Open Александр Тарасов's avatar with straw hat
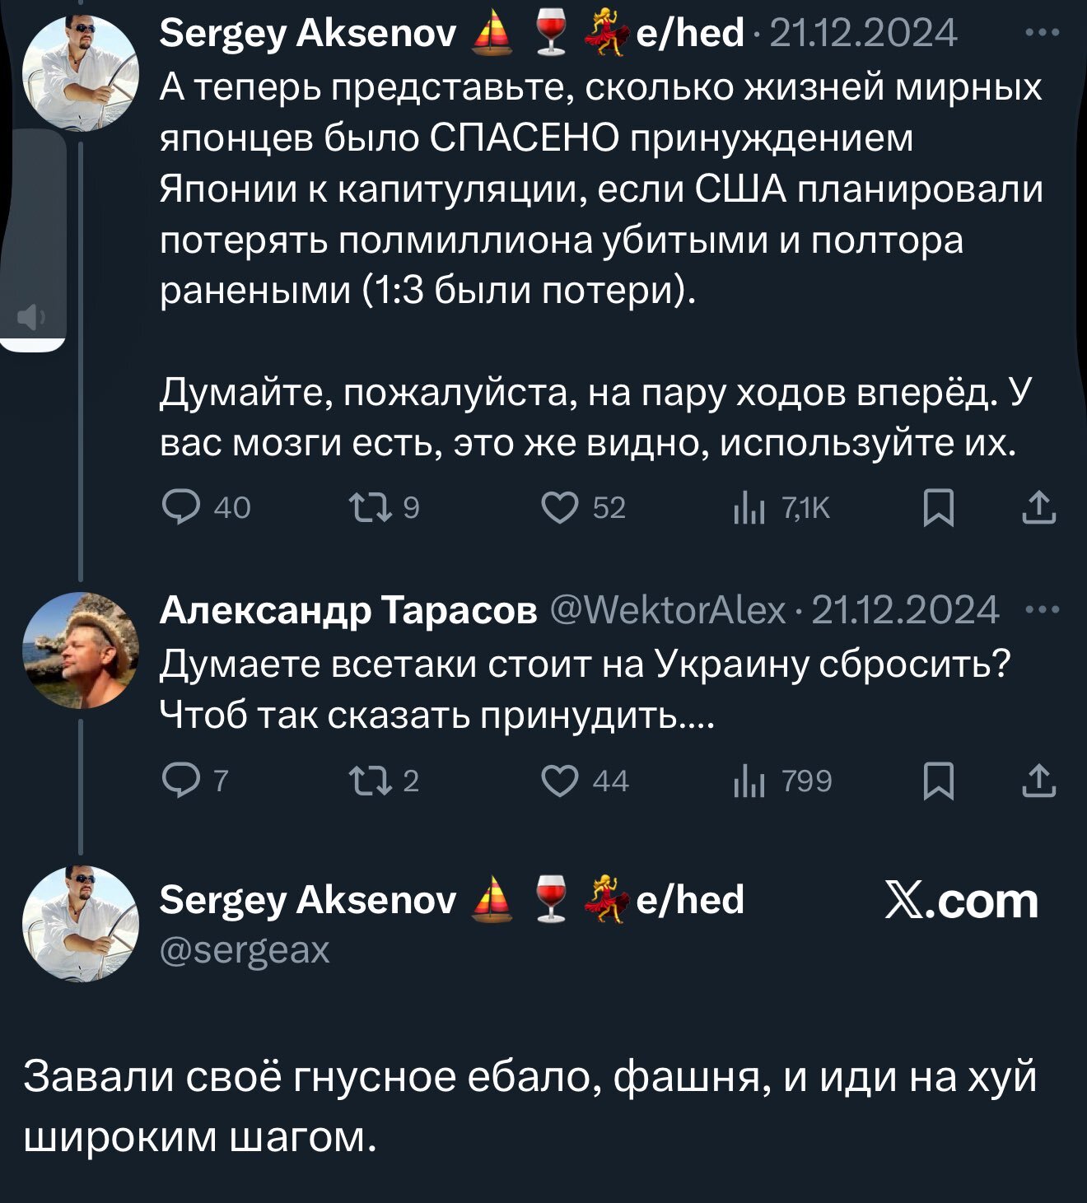Screen dimensions: 1087x1203 pos(81,650)
